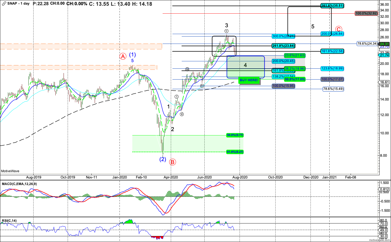Select the wave 4 label in blue box
391x242 pixels.
[245, 65]
